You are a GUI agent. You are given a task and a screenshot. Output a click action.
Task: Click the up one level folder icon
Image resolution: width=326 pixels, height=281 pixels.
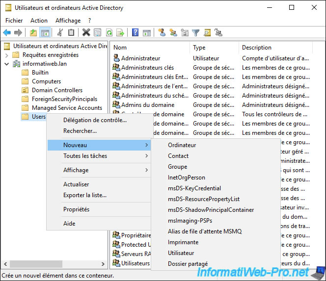pos(33,33)
